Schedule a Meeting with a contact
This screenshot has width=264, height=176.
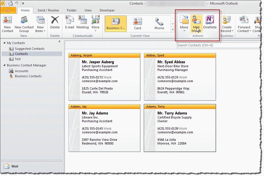[x=82, y=24]
